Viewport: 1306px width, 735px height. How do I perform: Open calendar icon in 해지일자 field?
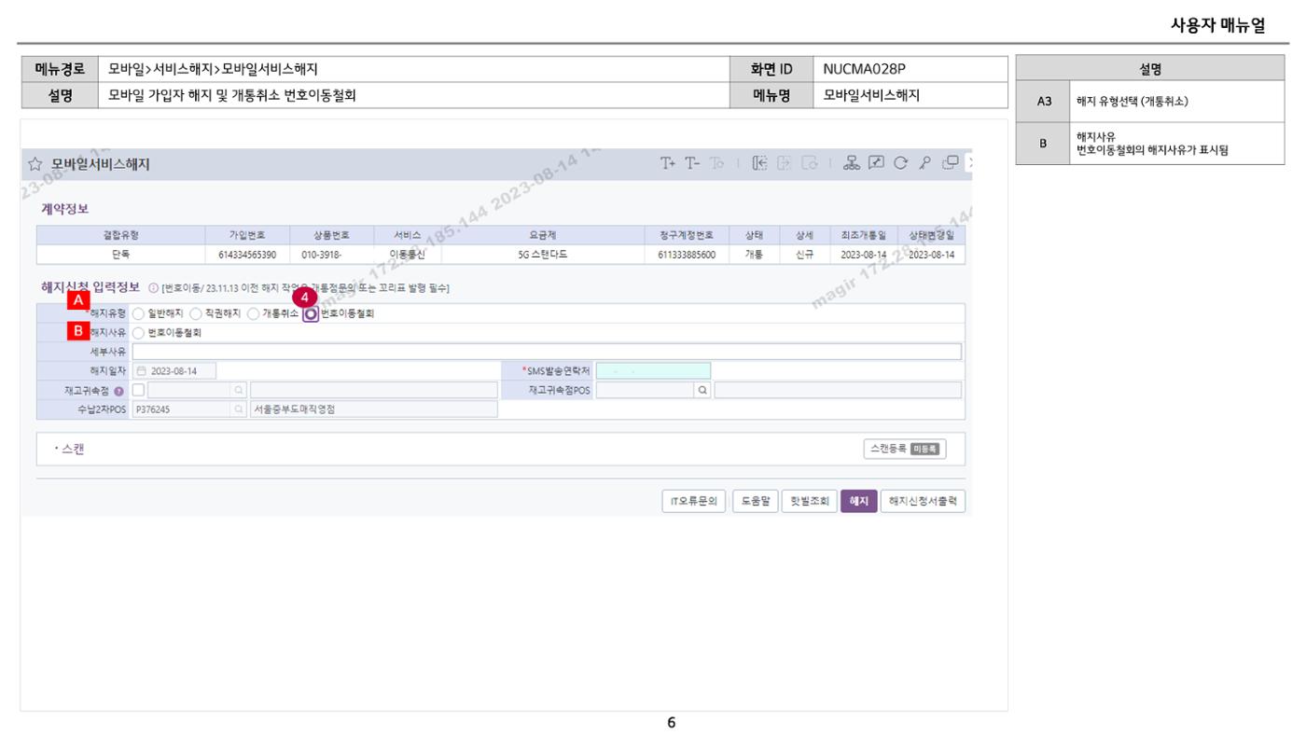click(142, 371)
